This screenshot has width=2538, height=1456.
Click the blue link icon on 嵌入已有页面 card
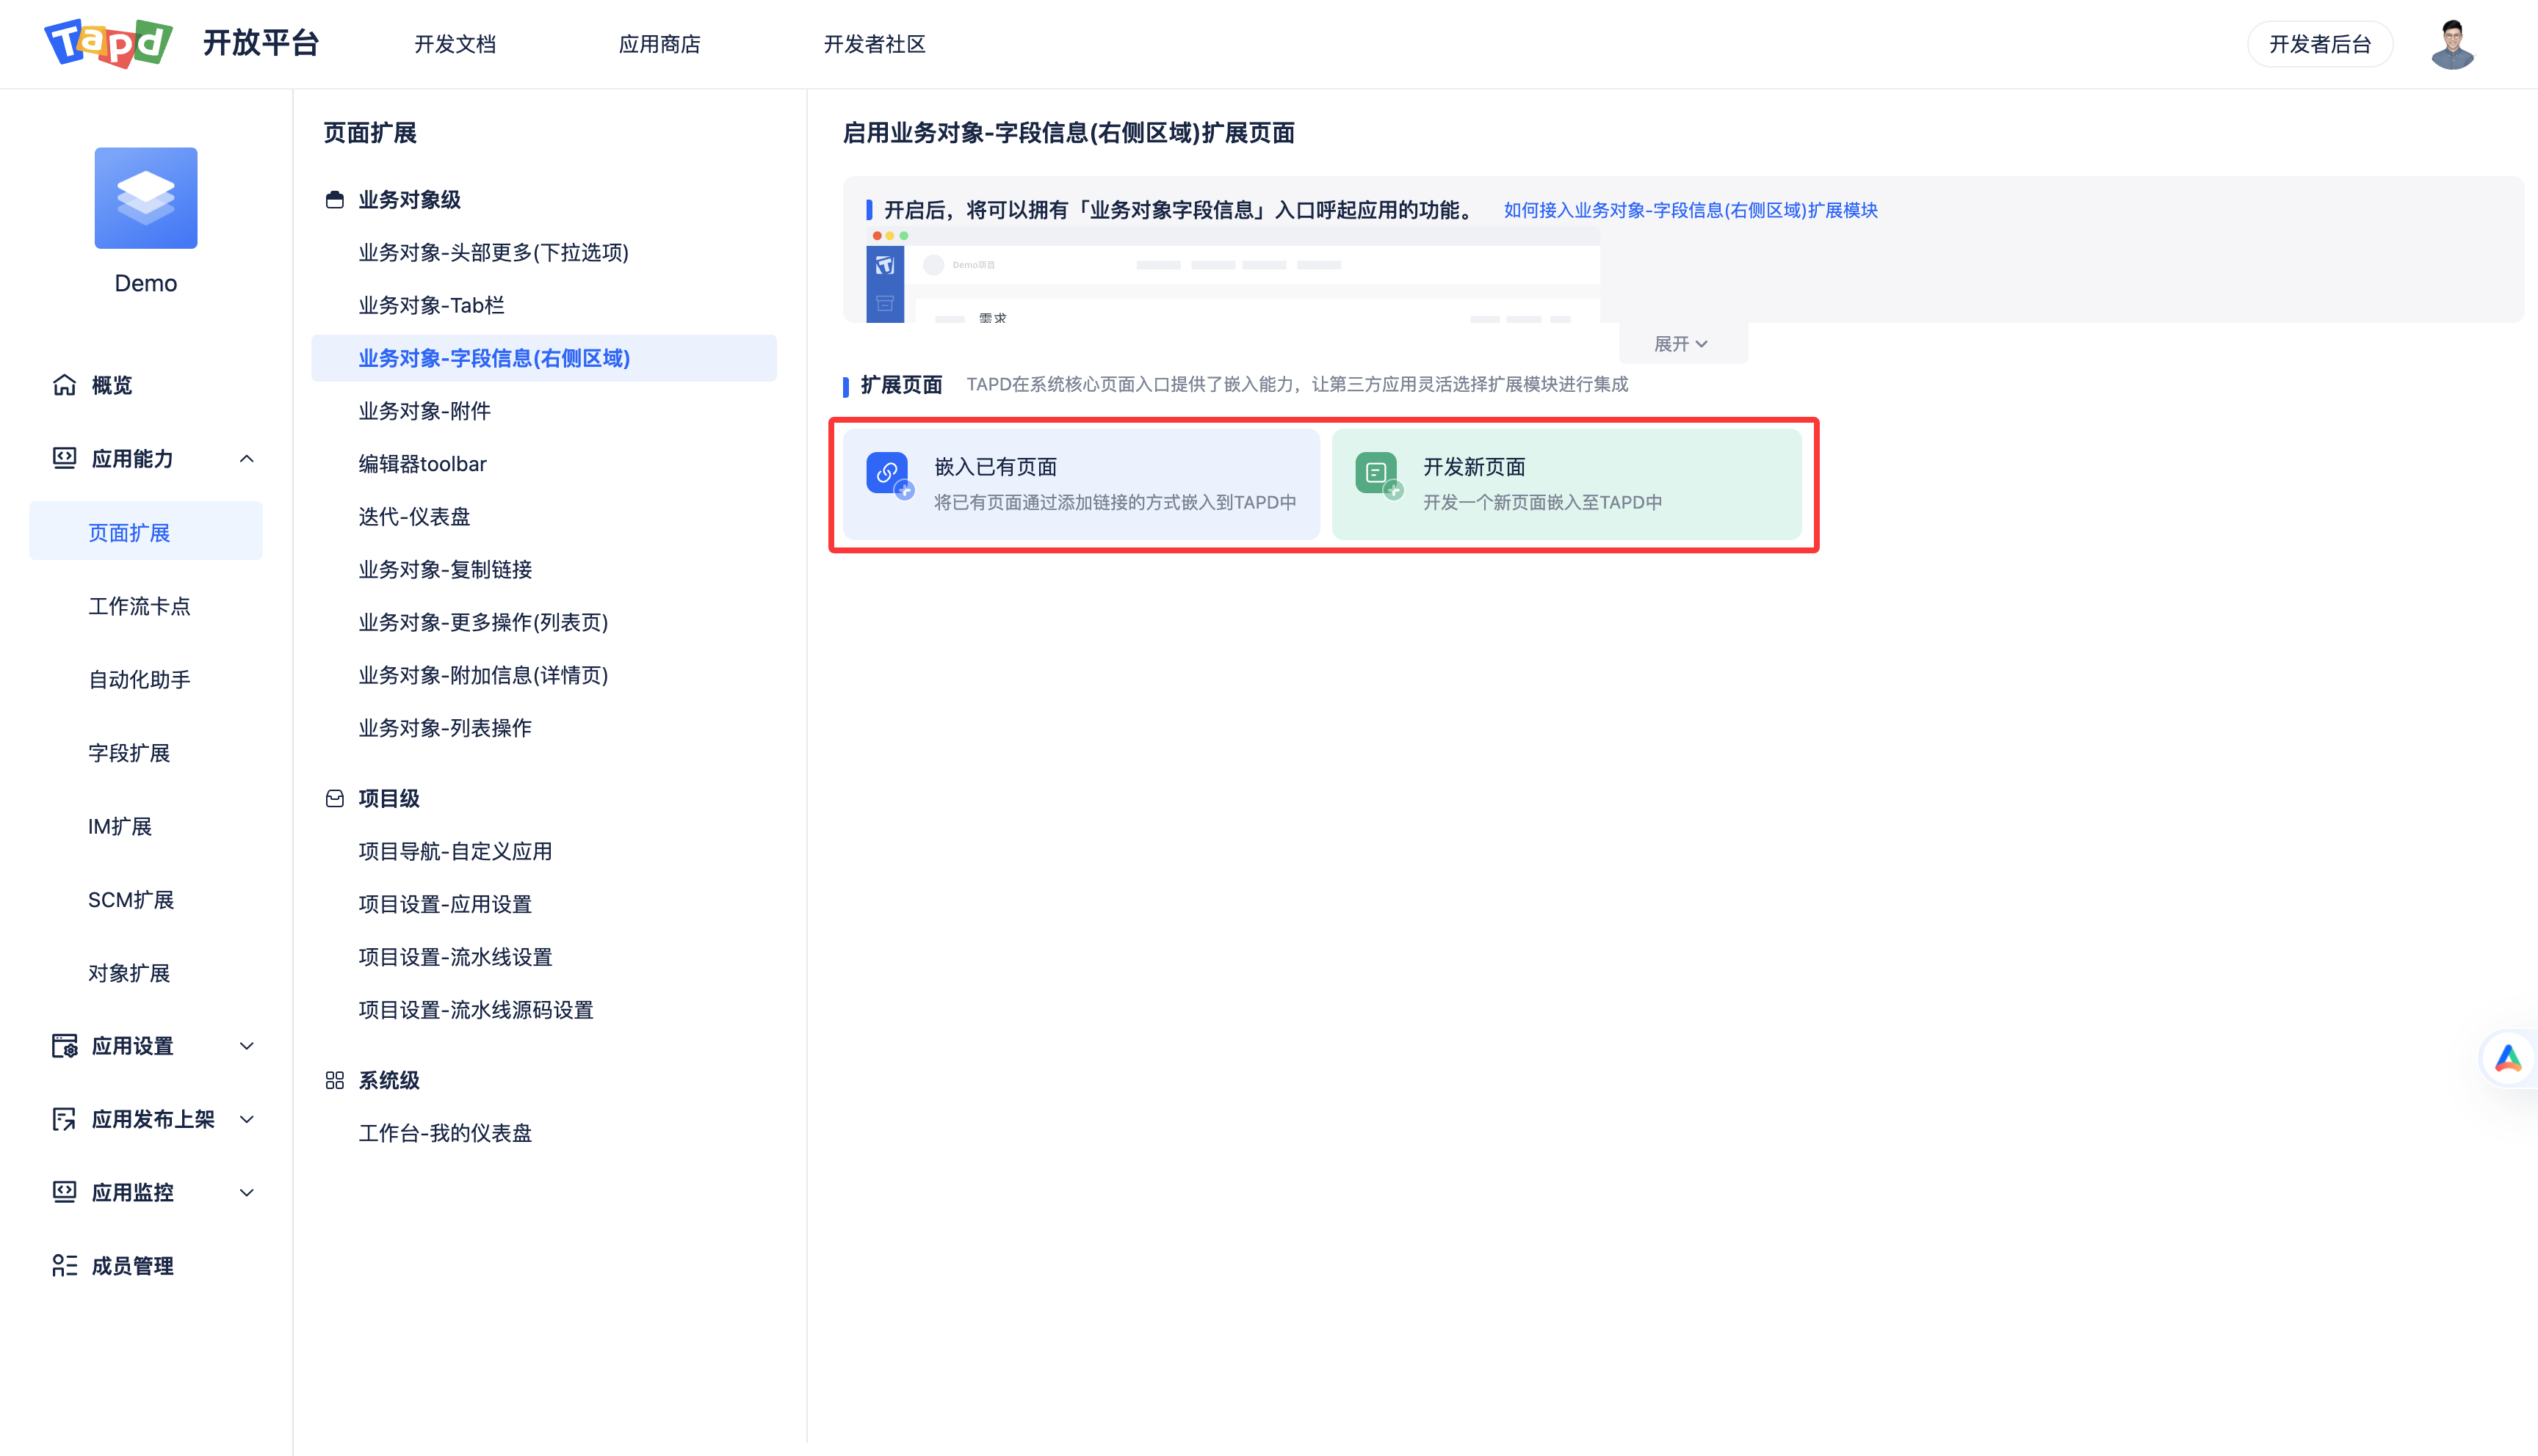pos(886,474)
